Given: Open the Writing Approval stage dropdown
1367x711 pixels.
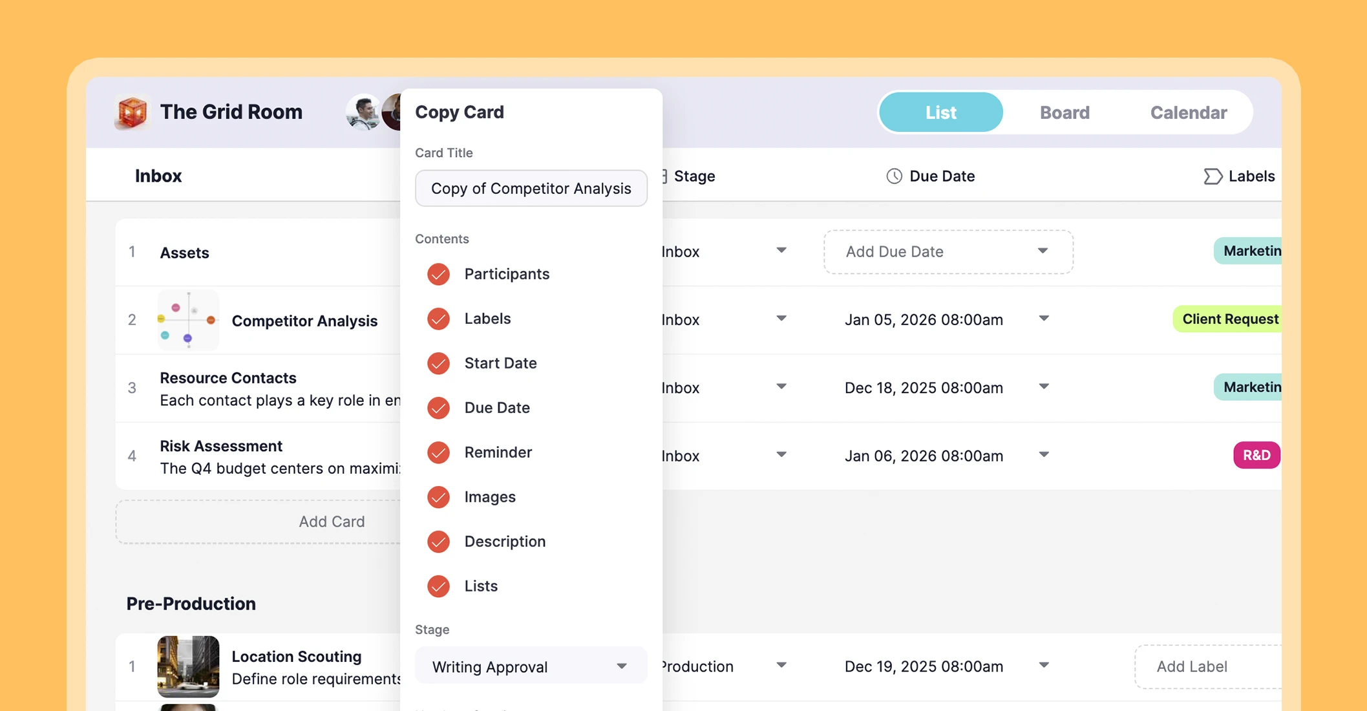Looking at the screenshot, I should [x=531, y=666].
